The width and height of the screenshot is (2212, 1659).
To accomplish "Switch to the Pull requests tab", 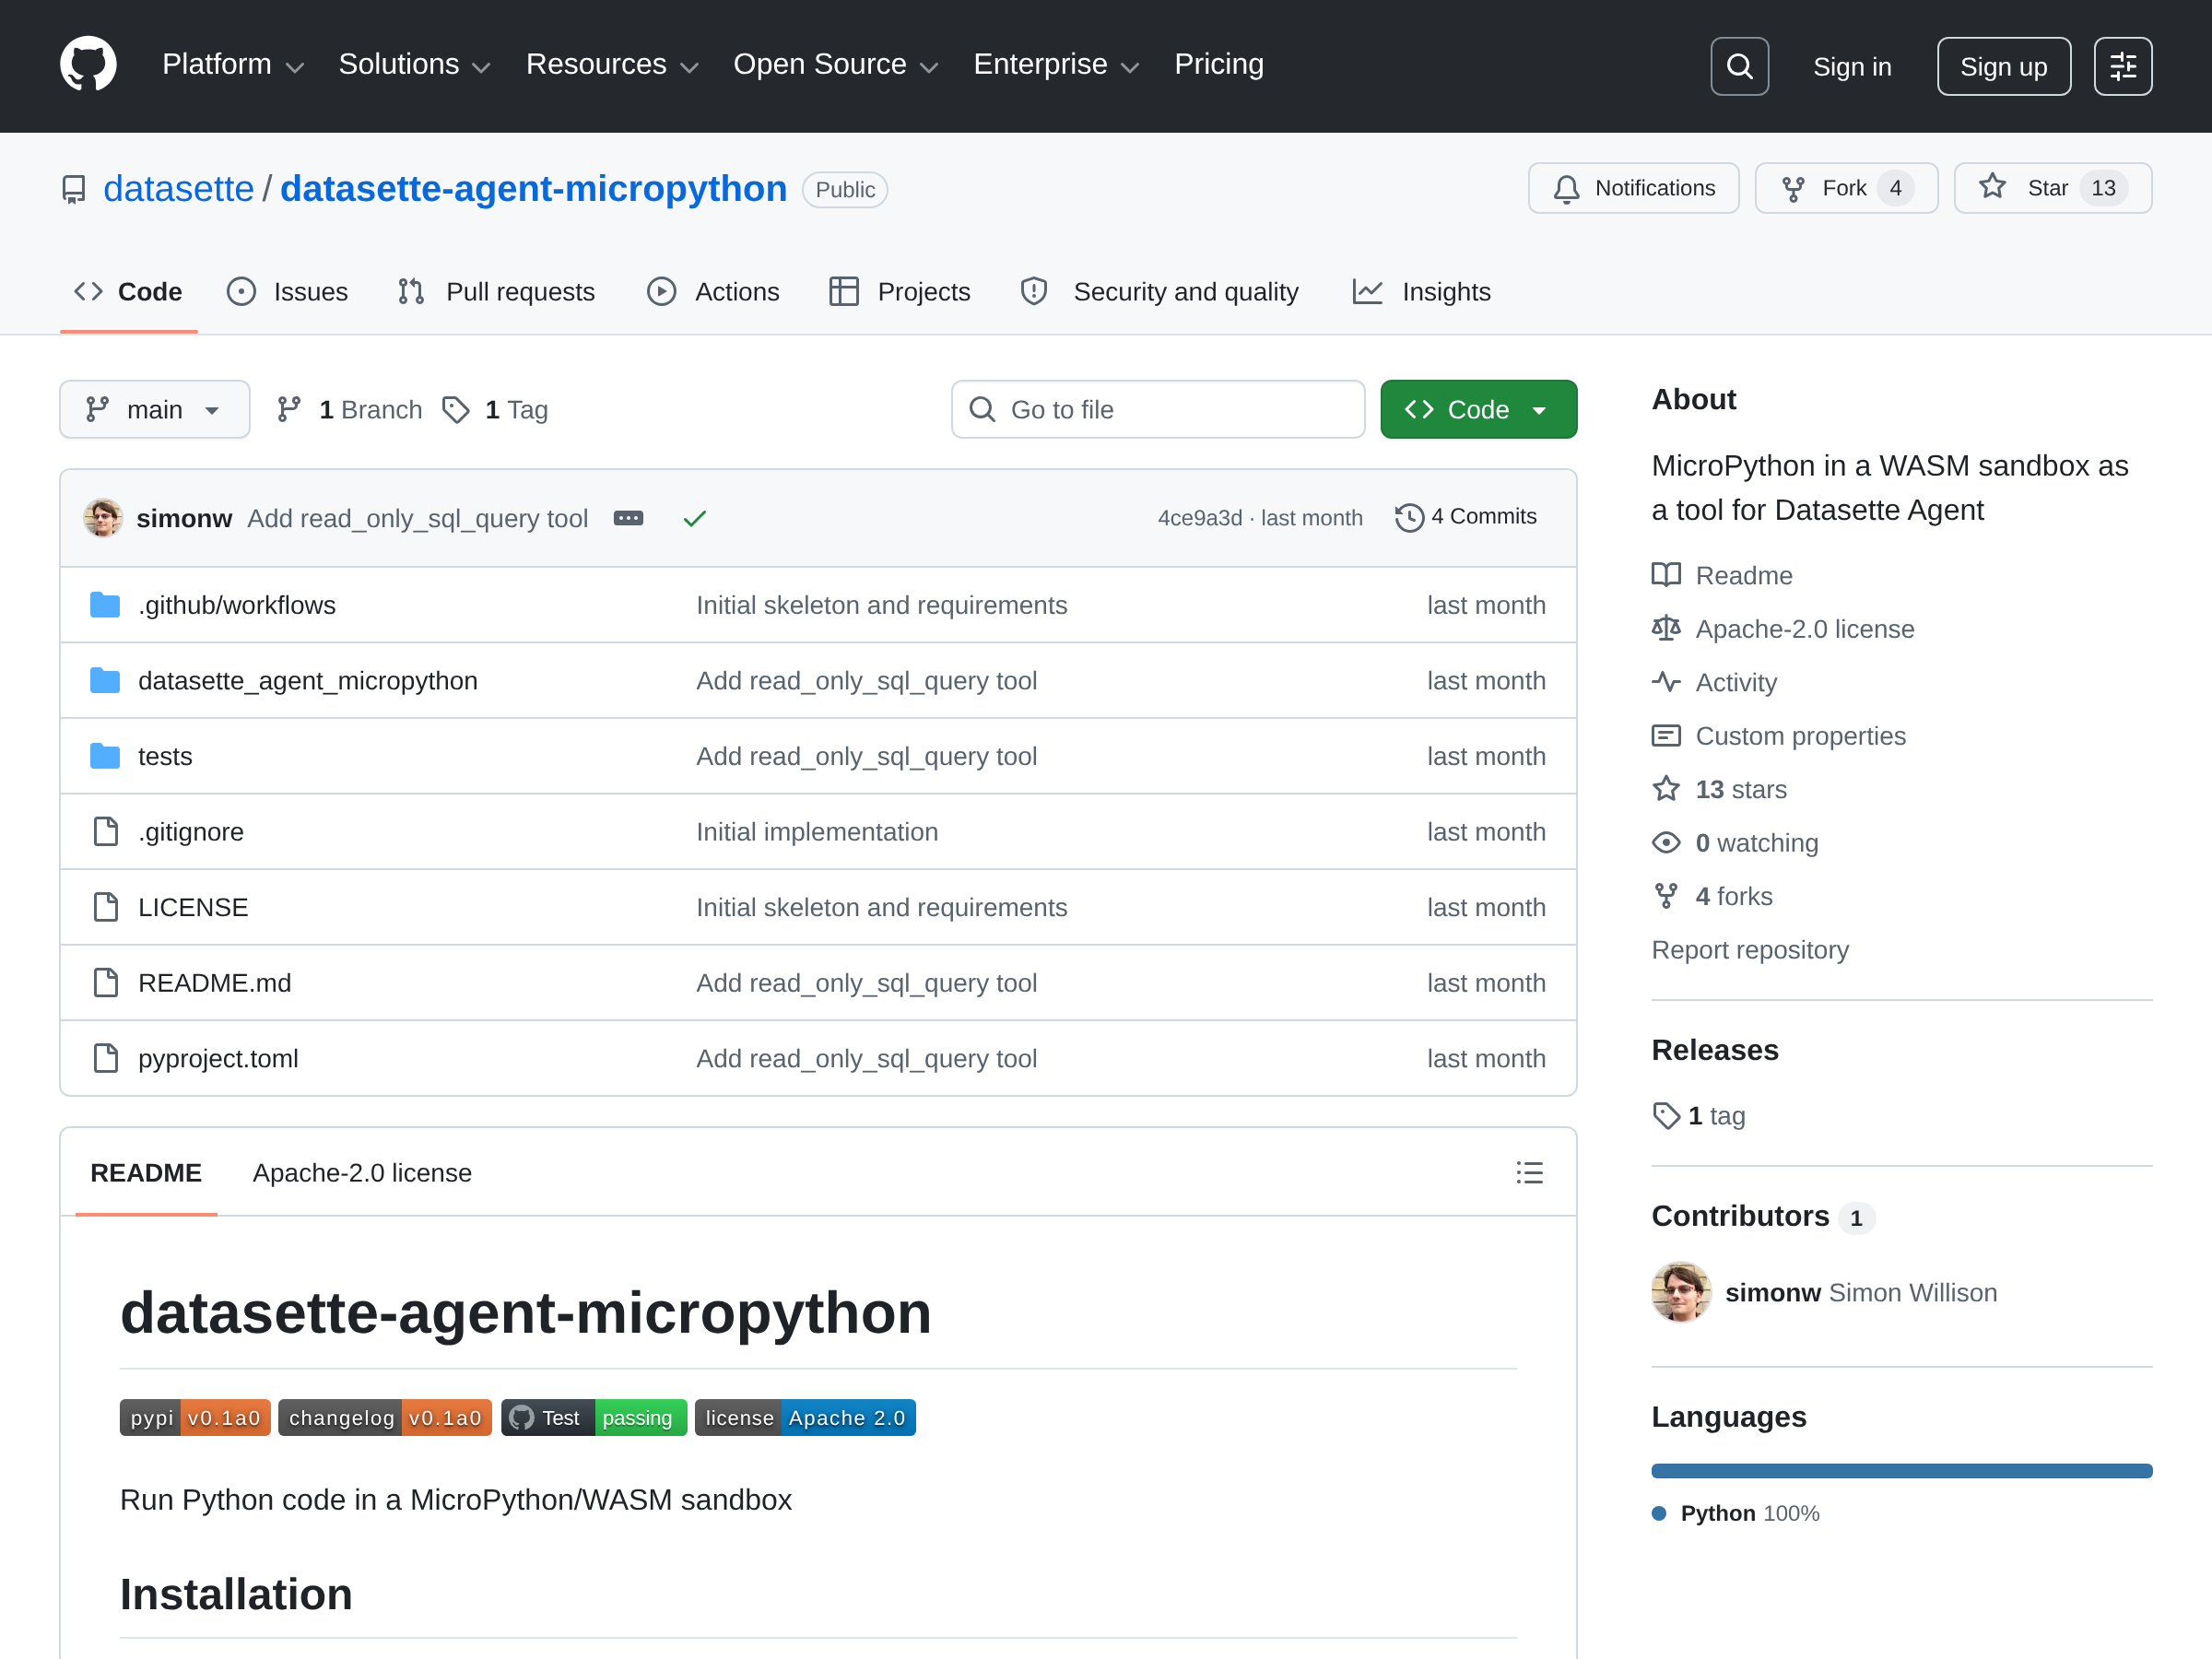I will (496, 292).
